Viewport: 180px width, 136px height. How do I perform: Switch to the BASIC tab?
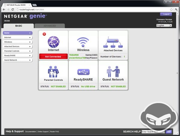pos(19,26)
